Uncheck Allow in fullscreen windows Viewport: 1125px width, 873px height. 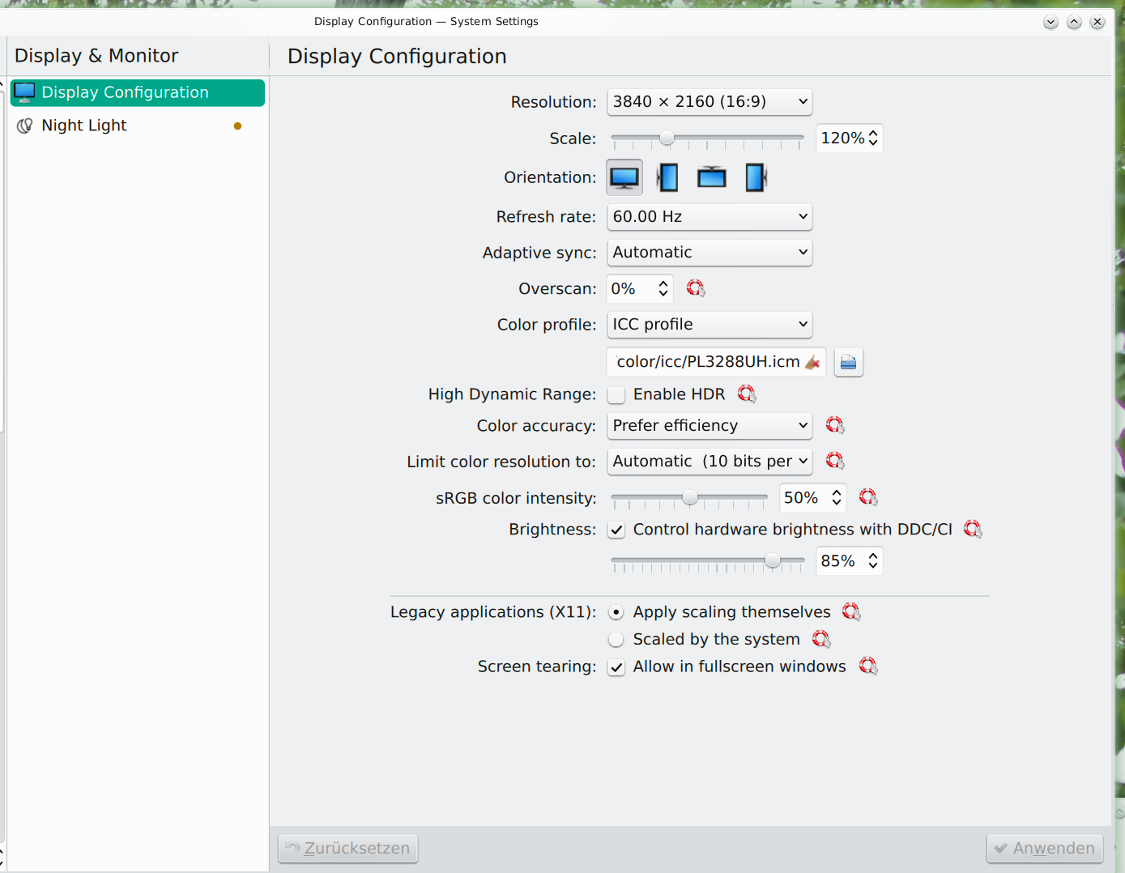tap(617, 667)
